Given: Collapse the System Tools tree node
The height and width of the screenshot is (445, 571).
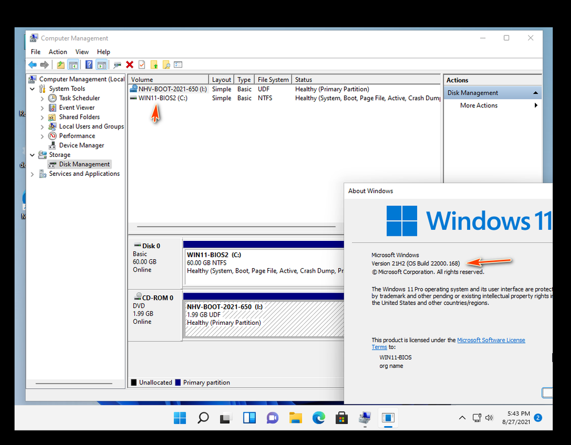Looking at the screenshot, I should click(x=32, y=88).
